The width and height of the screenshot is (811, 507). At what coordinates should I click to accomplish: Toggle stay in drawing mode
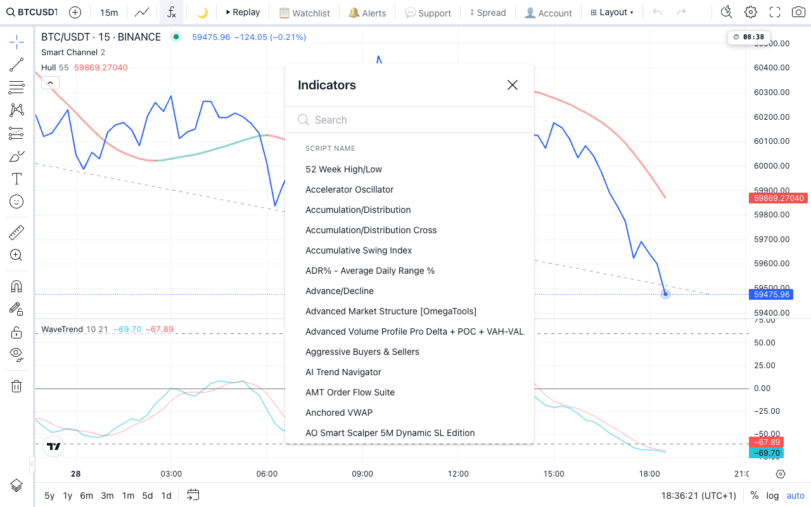[16, 309]
